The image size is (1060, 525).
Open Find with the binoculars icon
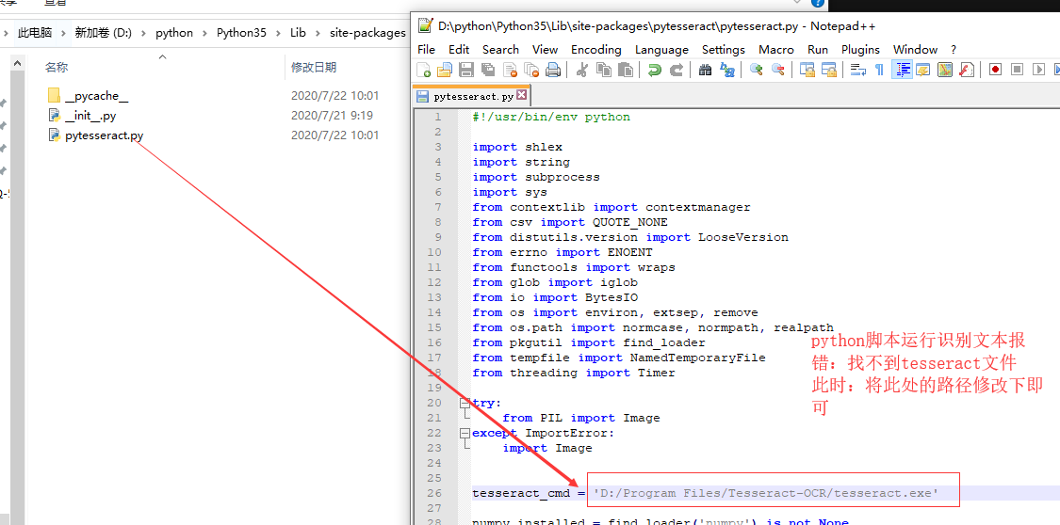coord(705,70)
